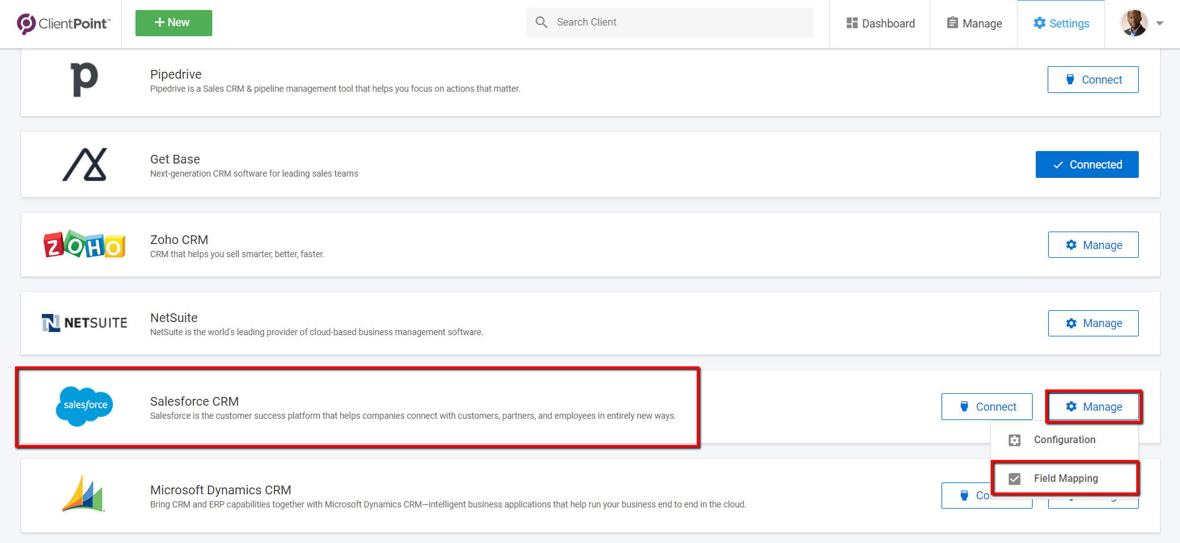The width and height of the screenshot is (1180, 543).
Task: Click the plug icon in Pipedrive Connect
Action: (1070, 80)
